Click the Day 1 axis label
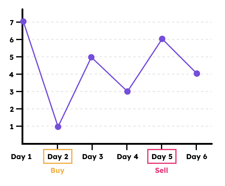Viewport: 225px width, 186px height. pyautogui.click(x=21, y=157)
